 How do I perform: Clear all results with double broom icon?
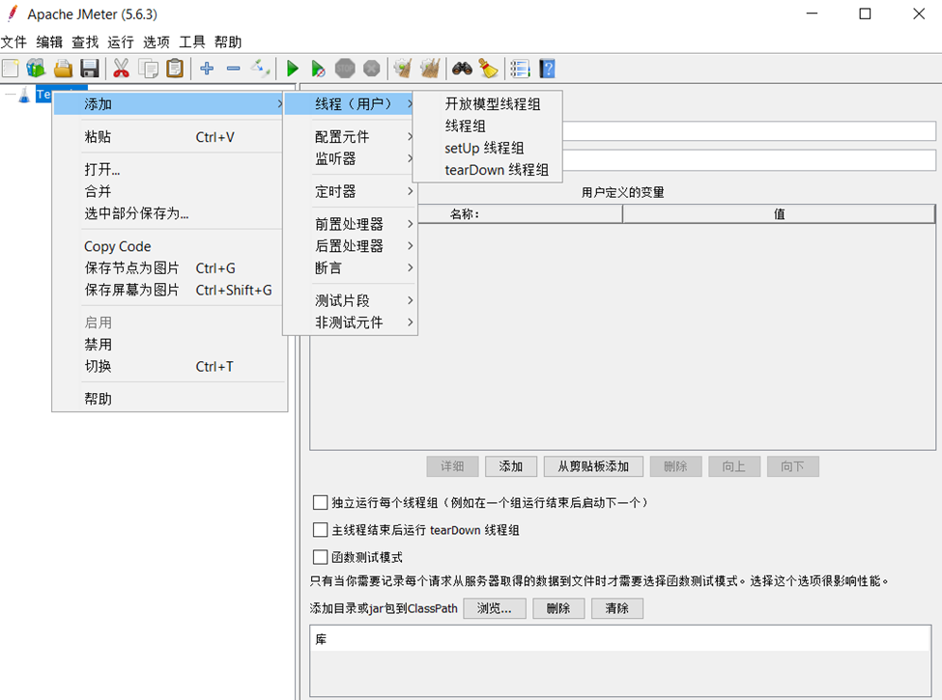pyautogui.click(x=430, y=69)
